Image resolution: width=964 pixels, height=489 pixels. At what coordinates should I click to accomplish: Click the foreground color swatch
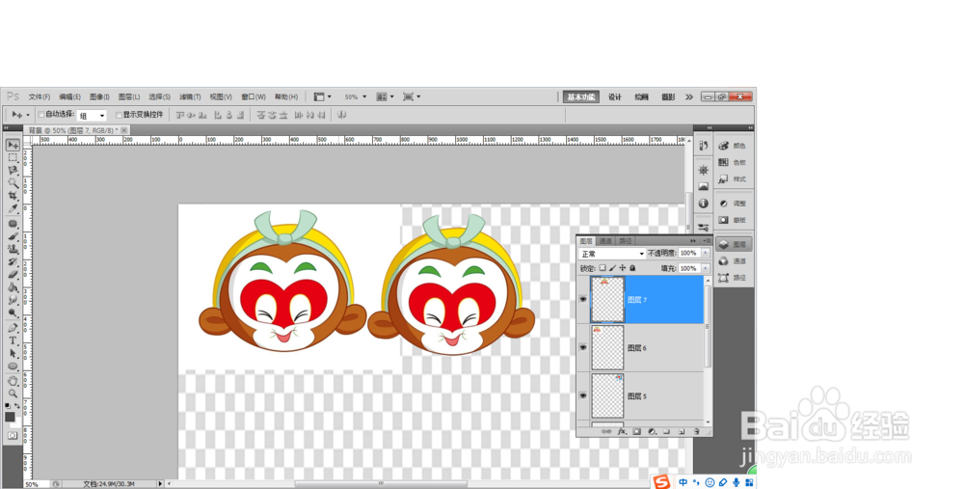tap(10, 417)
